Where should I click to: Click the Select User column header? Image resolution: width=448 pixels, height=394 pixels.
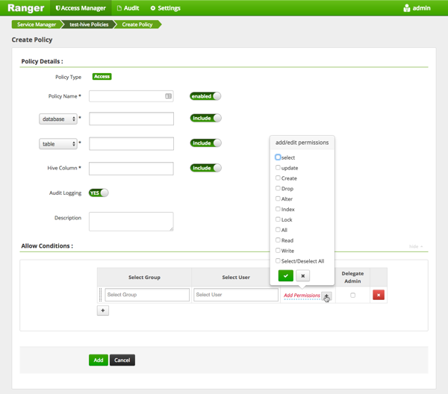point(236,278)
